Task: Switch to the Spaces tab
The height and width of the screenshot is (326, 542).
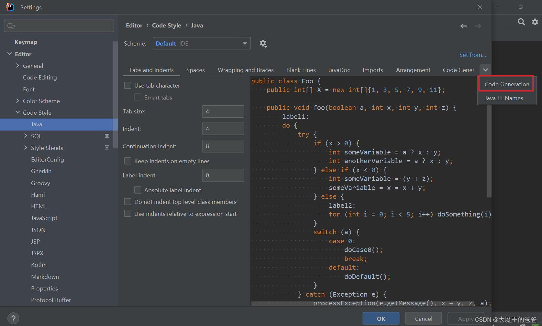Action: (x=195, y=70)
